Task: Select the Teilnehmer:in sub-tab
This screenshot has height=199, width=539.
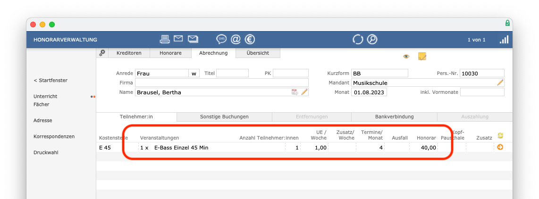Action: point(136,117)
